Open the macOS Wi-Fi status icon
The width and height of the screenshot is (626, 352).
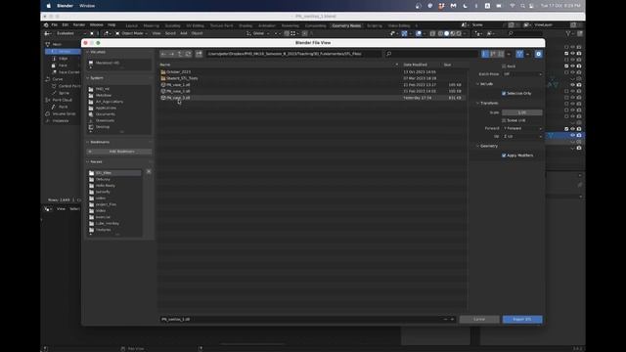[513, 6]
